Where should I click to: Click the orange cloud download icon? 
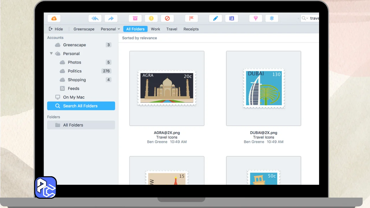54,18
